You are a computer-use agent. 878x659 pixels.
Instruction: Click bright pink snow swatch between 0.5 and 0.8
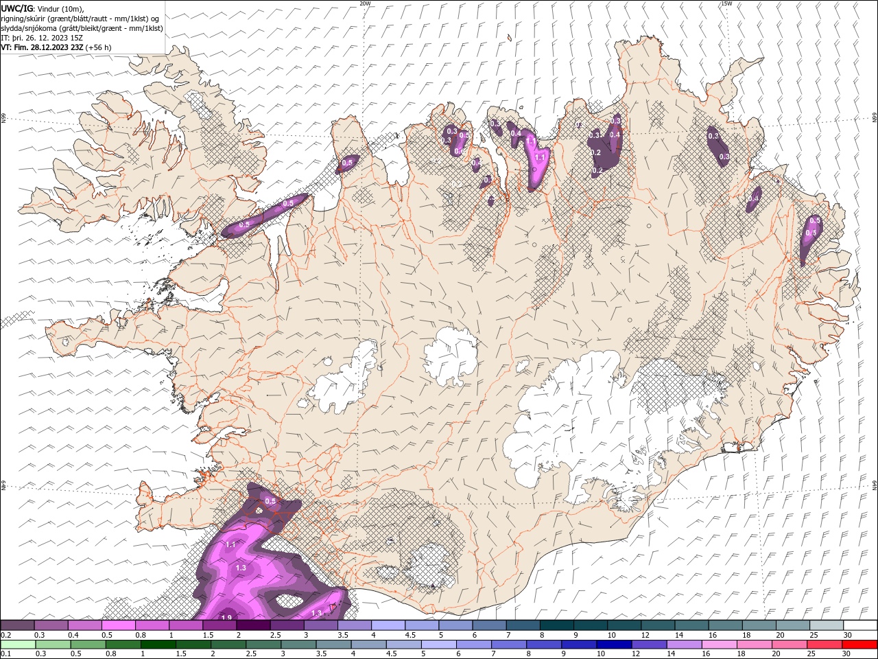tap(118, 625)
